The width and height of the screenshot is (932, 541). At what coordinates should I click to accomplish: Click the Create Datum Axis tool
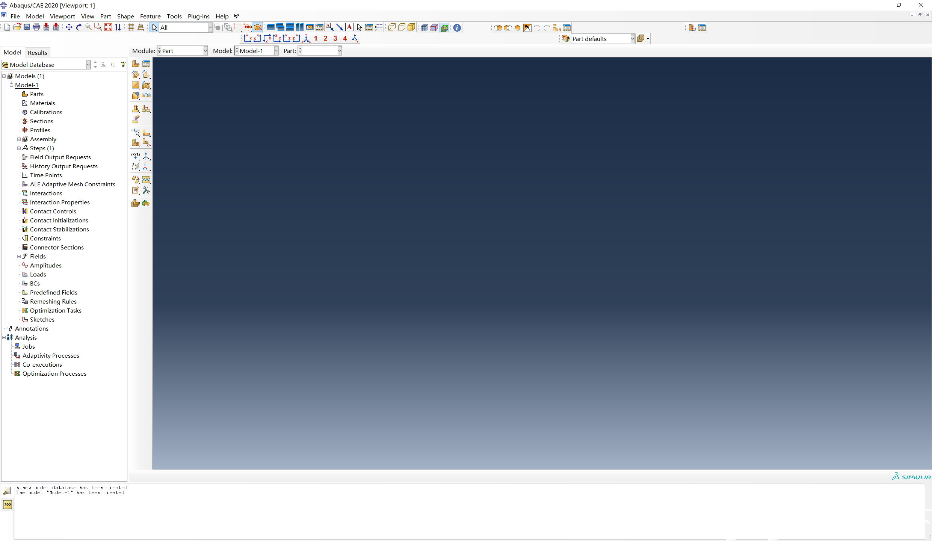[x=146, y=156]
